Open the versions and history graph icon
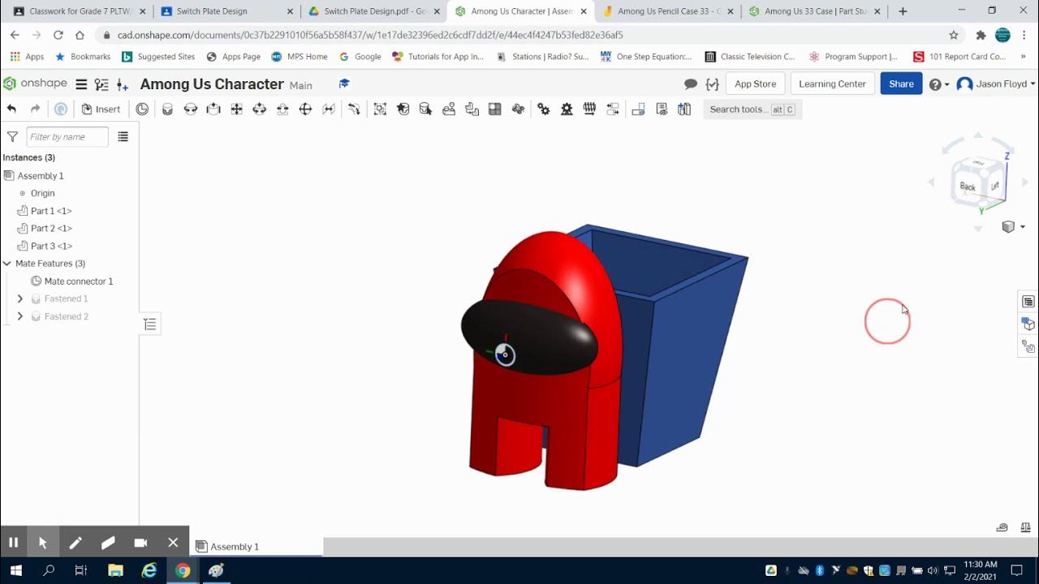The image size is (1039, 584). click(x=101, y=84)
